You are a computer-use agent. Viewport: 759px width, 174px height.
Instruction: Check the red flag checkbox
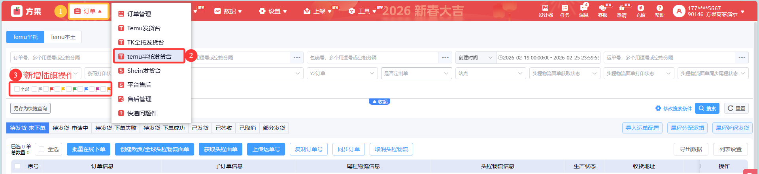coord(46,89)
